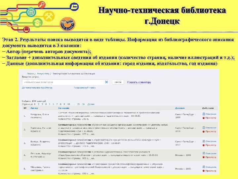Viewport: 238px width, 179px height.
Task: Open the Описание link in row 2
Action: coord(211,128)
